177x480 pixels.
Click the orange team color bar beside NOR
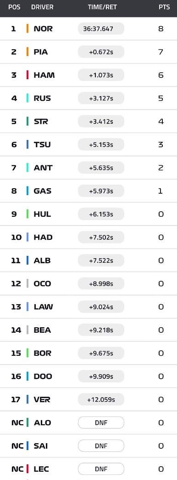(28, 29)
